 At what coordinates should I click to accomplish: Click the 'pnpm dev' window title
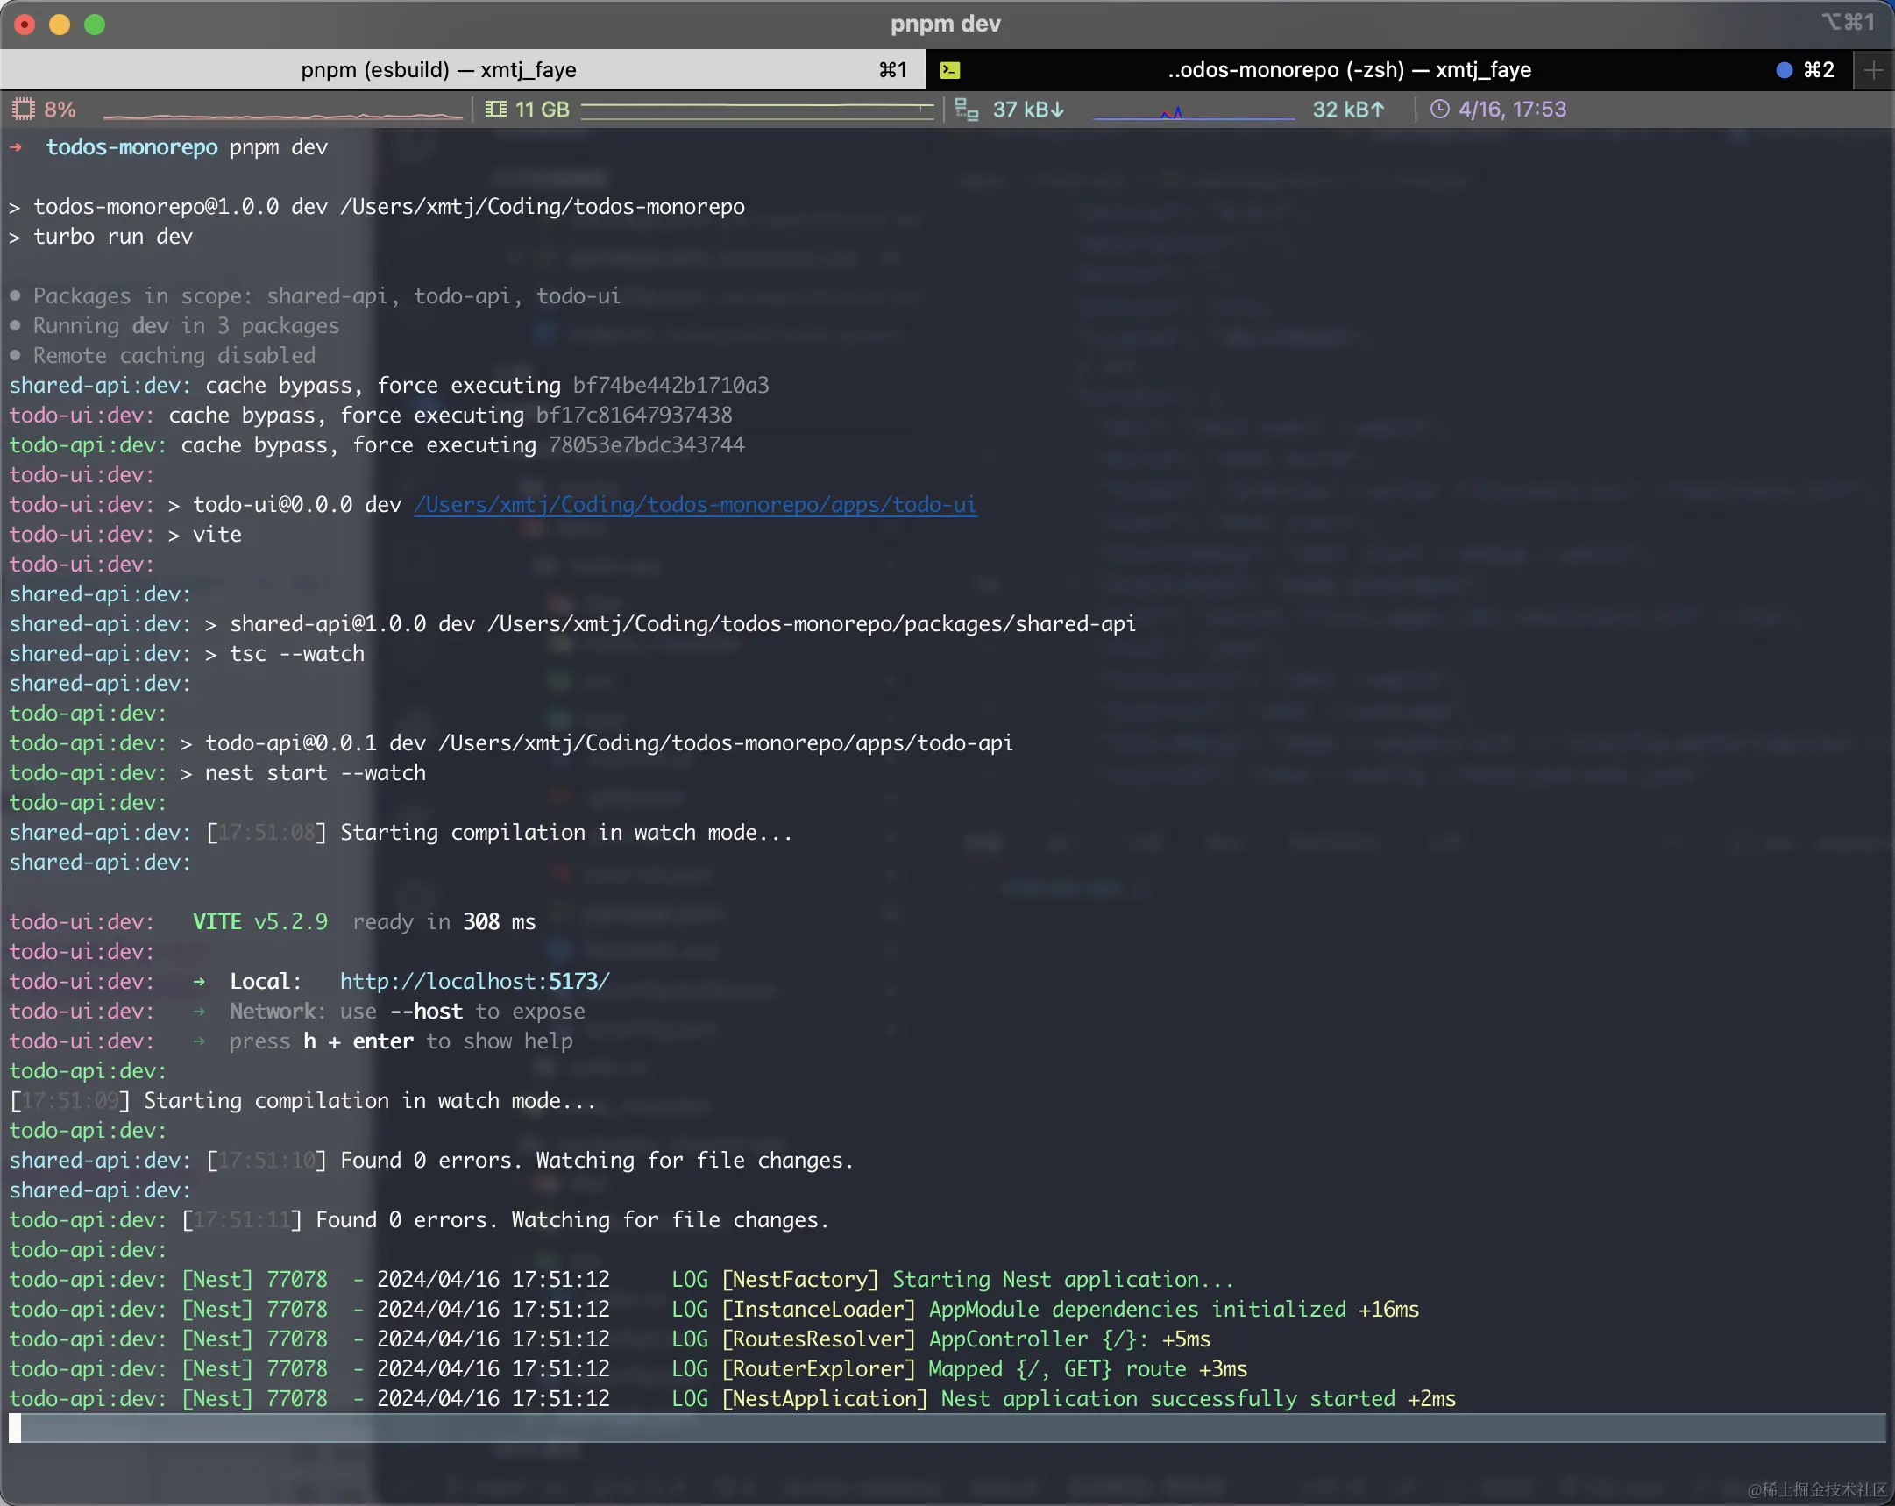[x=946, y=24]
